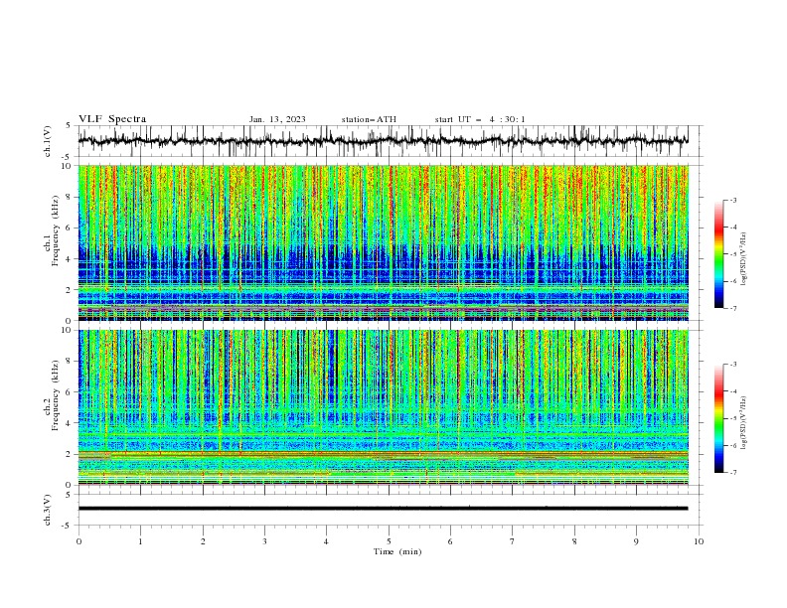The width and height of the screenshot is (787, 608).
Task: Click the "ch.1(V)" axis label
Action: click(x=48, y=141)
